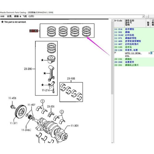The height and width of the screenshot is (154, 154).
Task: Click the 23-200 piston assembly callout
Action: click(28, 69)
